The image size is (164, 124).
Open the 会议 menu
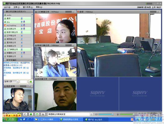7,7
